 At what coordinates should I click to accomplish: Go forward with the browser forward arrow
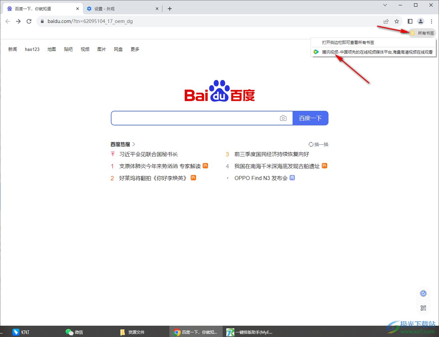click(x=18, y=21)
